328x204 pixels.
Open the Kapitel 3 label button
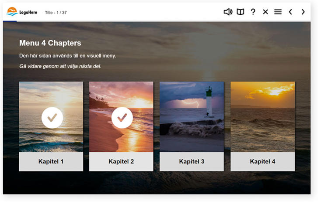[x=192, y=162]
